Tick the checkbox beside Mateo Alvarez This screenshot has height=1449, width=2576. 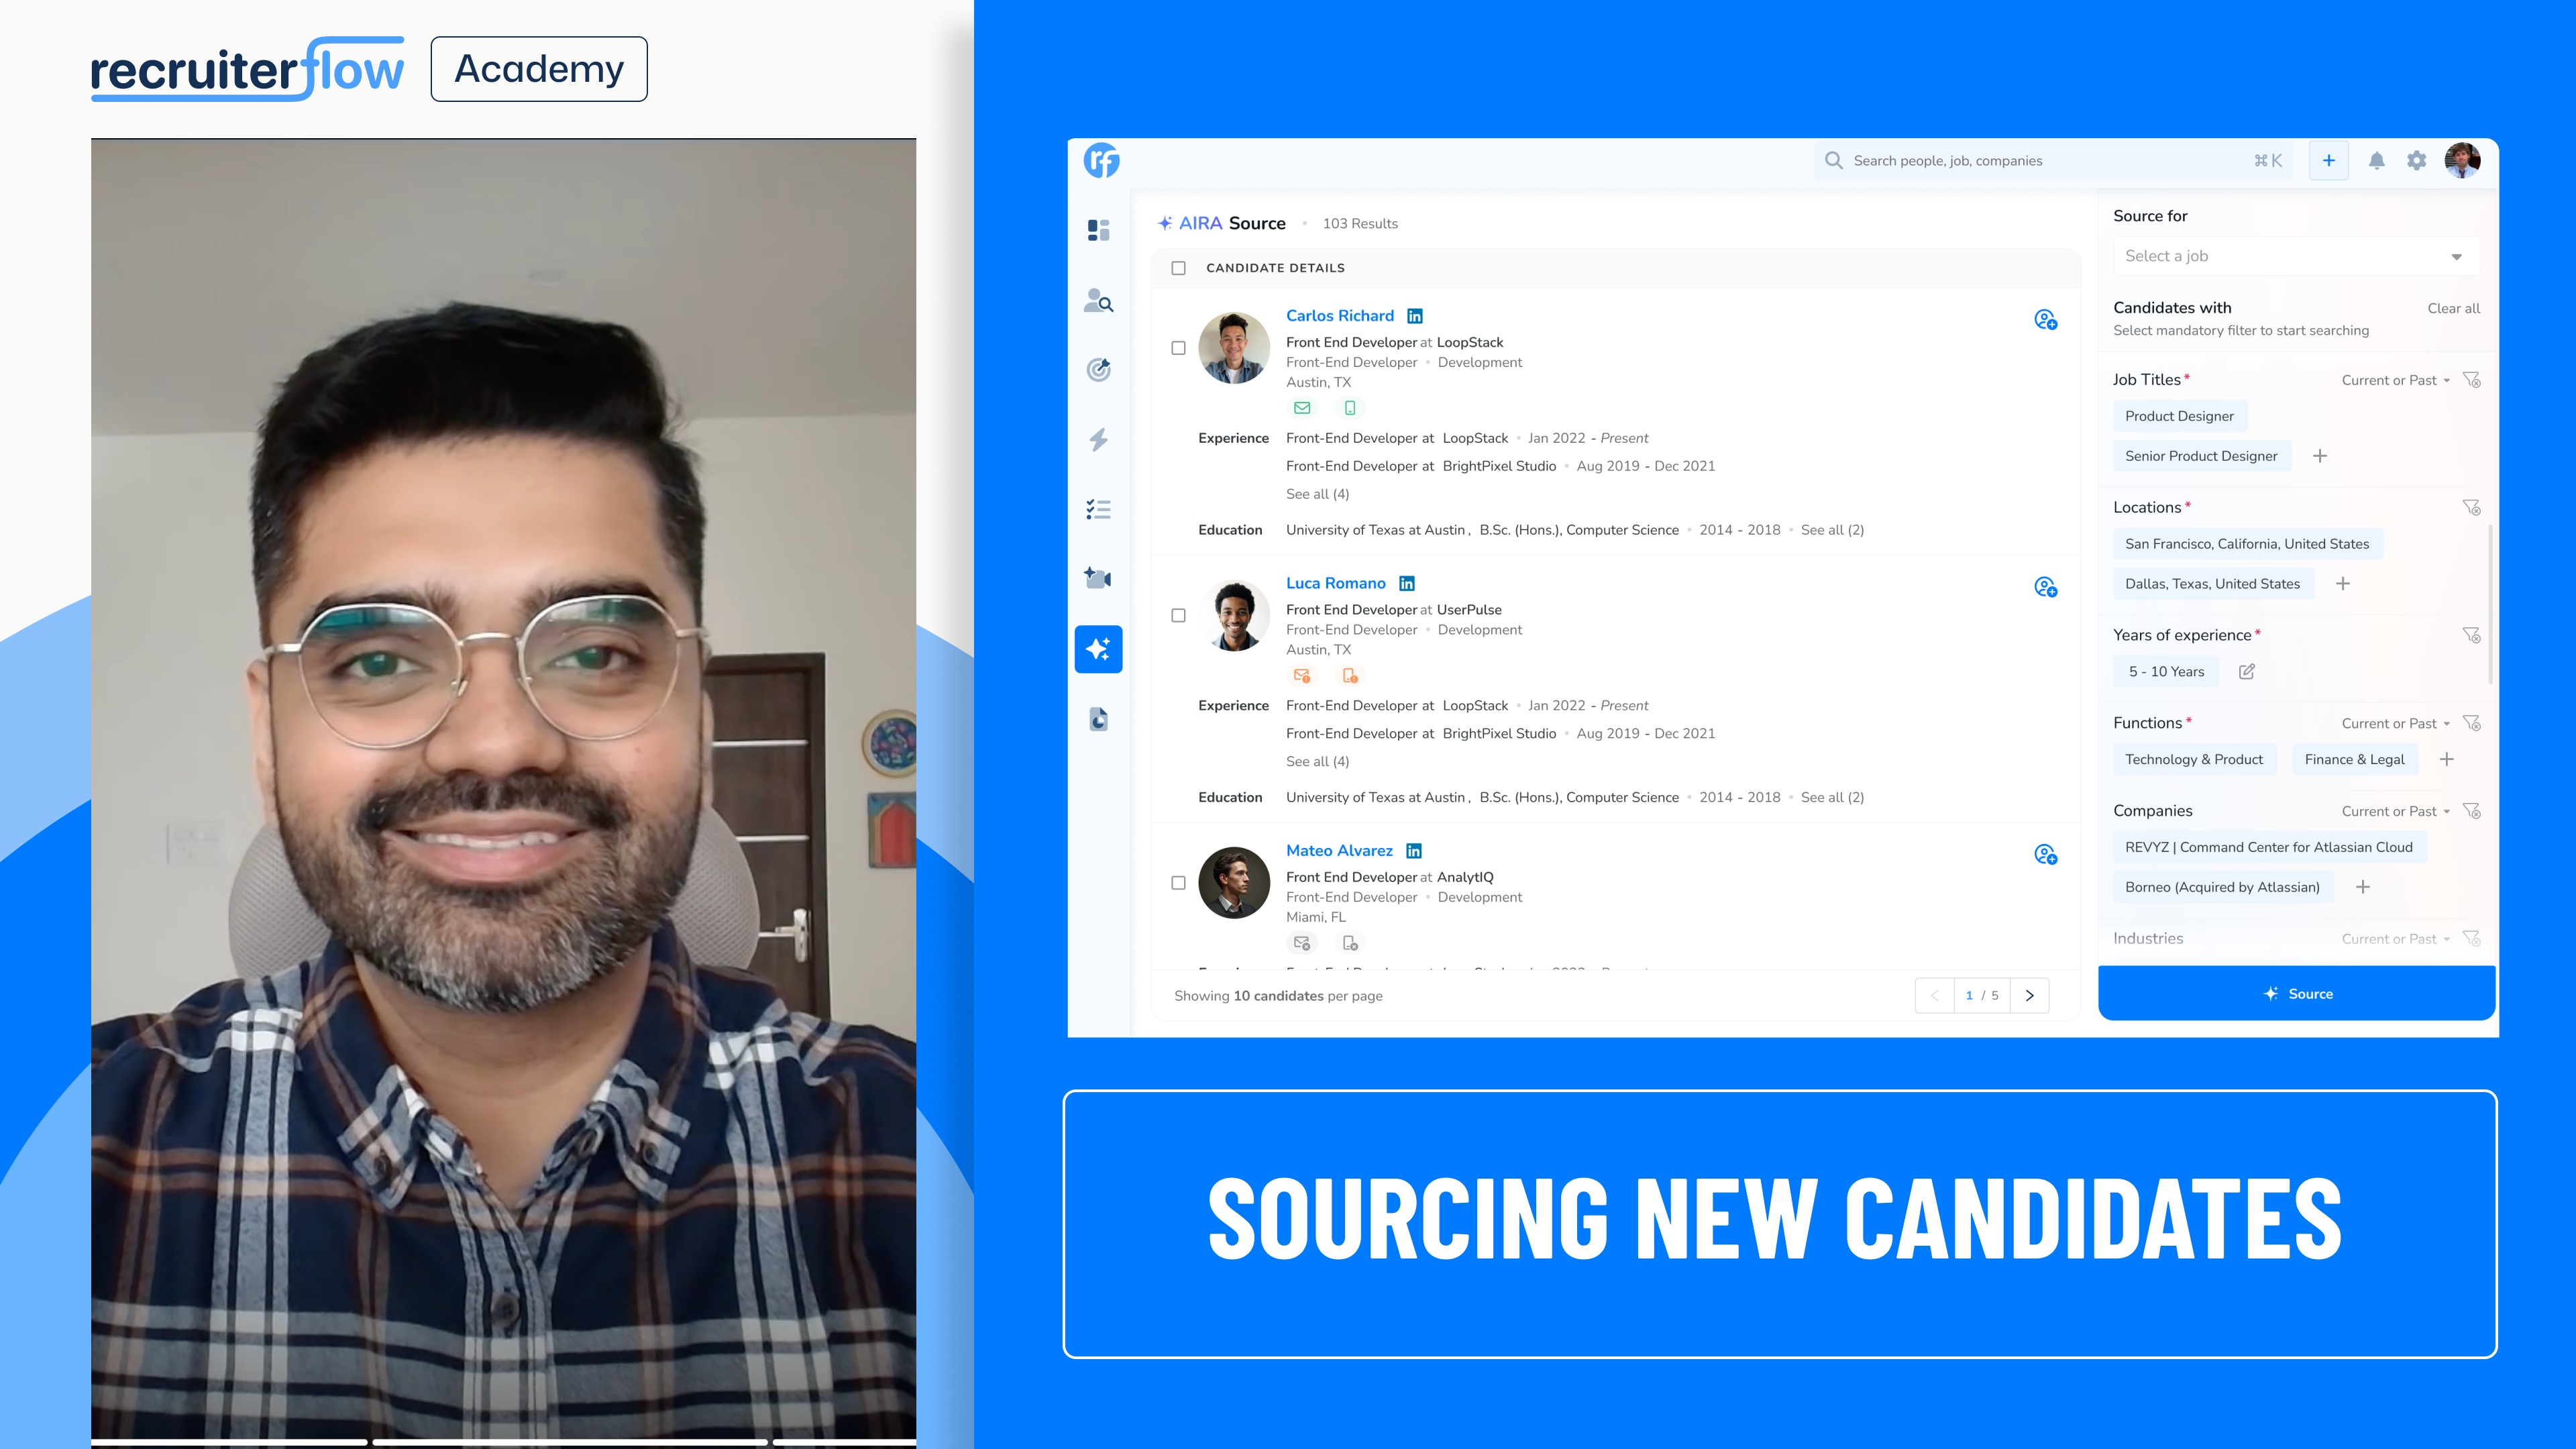pos(1178,883)
